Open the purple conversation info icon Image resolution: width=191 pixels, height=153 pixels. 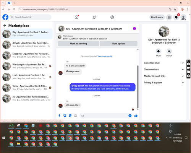coord(134,29)
